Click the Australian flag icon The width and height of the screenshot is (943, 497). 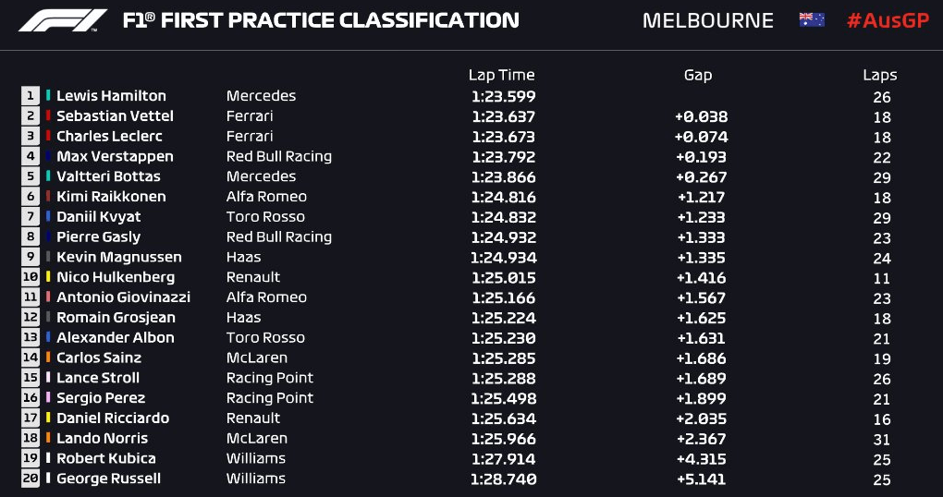coord(812,19)
